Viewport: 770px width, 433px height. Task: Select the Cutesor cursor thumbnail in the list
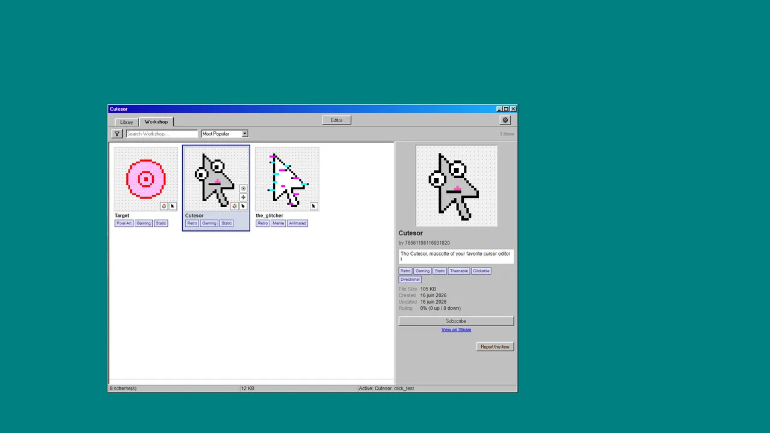point(216,179)
